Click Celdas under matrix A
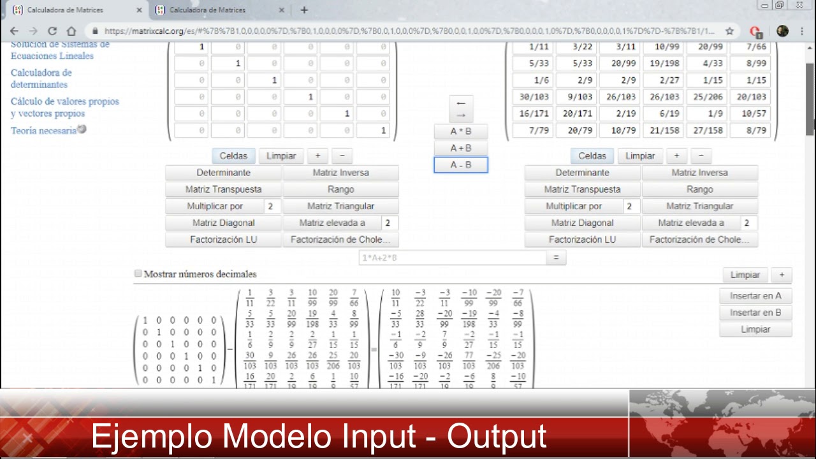Image resolution: width=816 pixels, height=459 pixels. 233,156
